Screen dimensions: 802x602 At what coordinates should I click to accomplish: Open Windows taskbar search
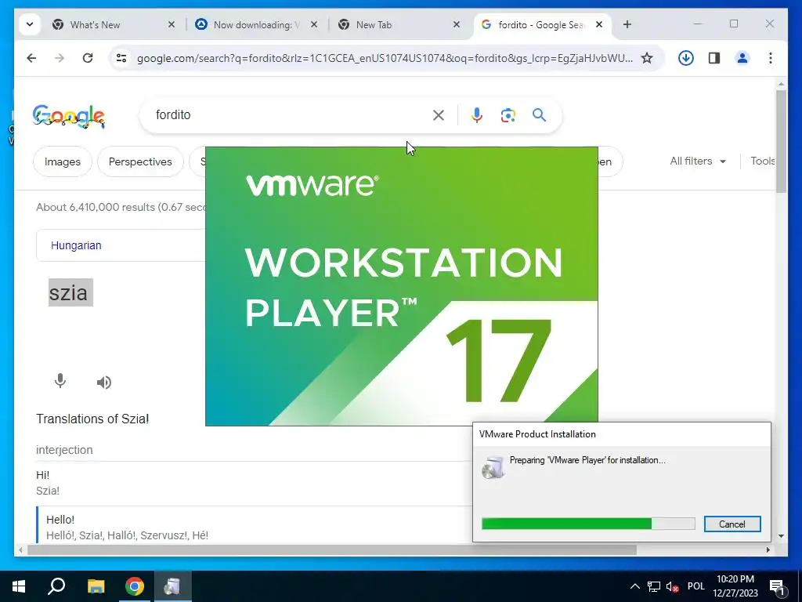tap(56, 586)
